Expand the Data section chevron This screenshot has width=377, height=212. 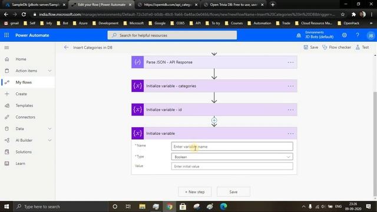[x=49, y=129]
